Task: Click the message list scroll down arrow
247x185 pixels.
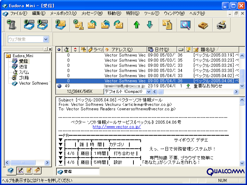Action: point(242,86)
